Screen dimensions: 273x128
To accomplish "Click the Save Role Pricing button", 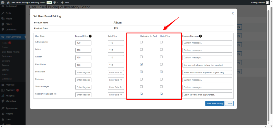I will coord(215,103).
